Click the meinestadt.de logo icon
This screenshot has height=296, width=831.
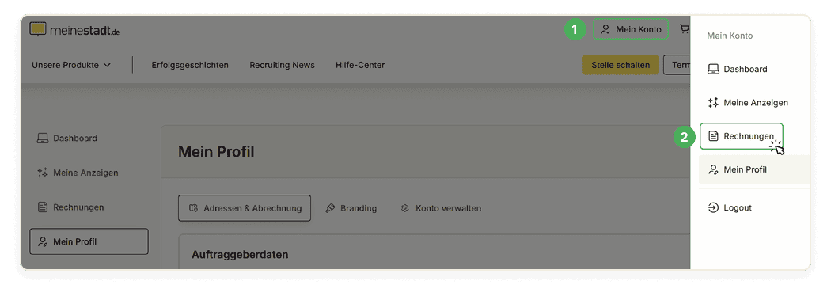[38, 29]
